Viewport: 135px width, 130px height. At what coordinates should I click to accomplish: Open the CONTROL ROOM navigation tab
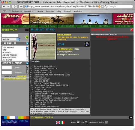(10, 26)
